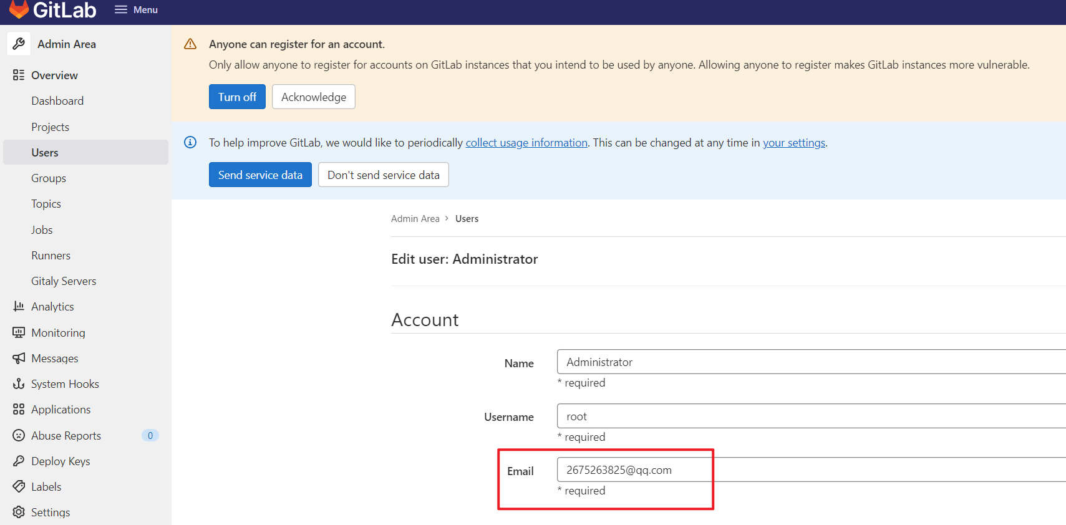The width and height of the screenshot is (1066, 525).
Task: Open Settings label in sidebar
Action: point(51,512)
